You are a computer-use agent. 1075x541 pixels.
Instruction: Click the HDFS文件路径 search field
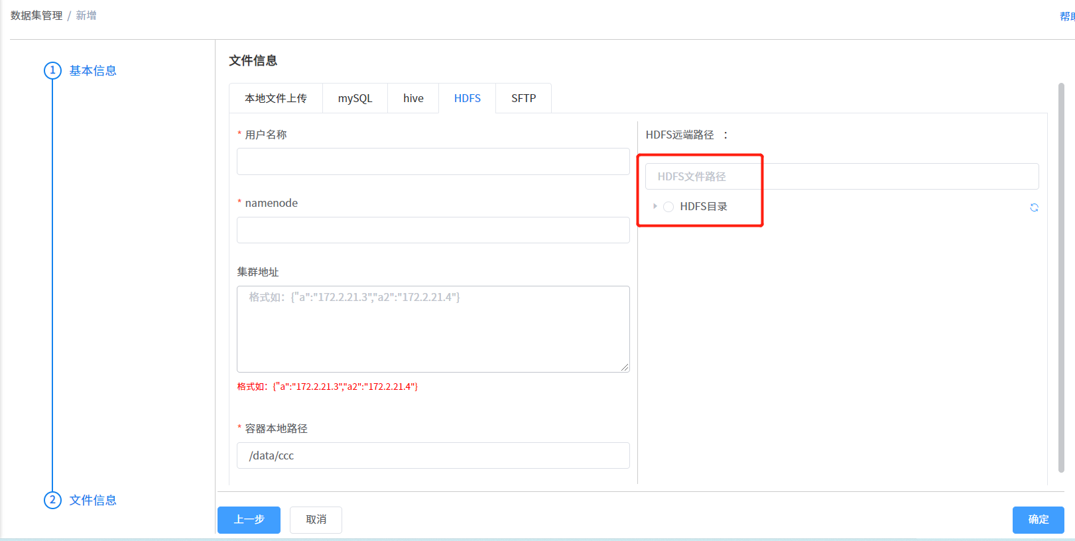842,176
